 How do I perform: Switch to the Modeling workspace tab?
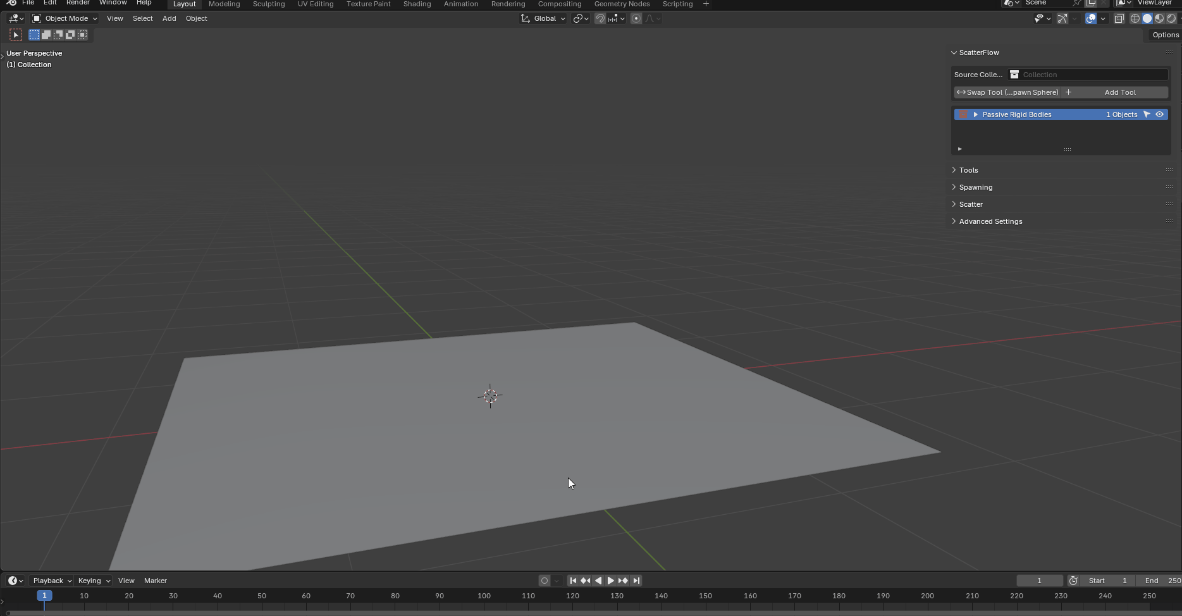[x=223, y=4]
